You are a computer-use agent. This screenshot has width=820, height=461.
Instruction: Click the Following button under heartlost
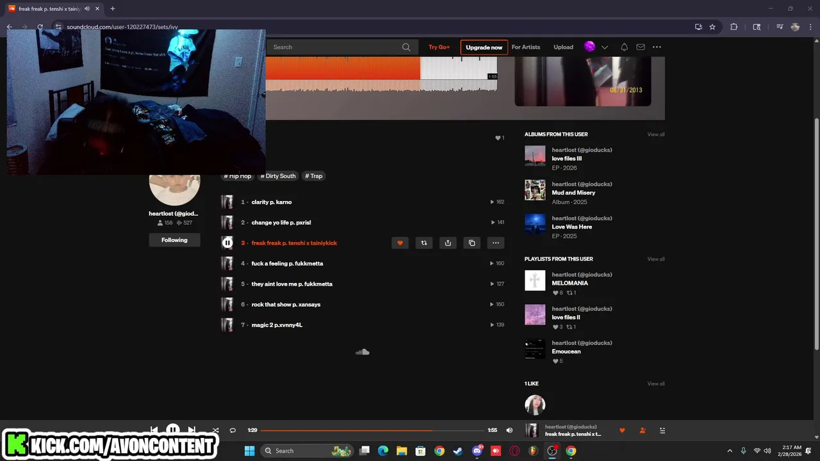174,240
